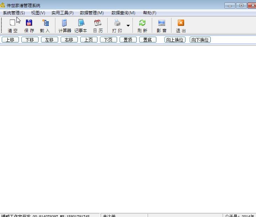256x217 pixels.
Task: Click the 置顶 button
Action: pyautogui.click(x=128, y=40)
